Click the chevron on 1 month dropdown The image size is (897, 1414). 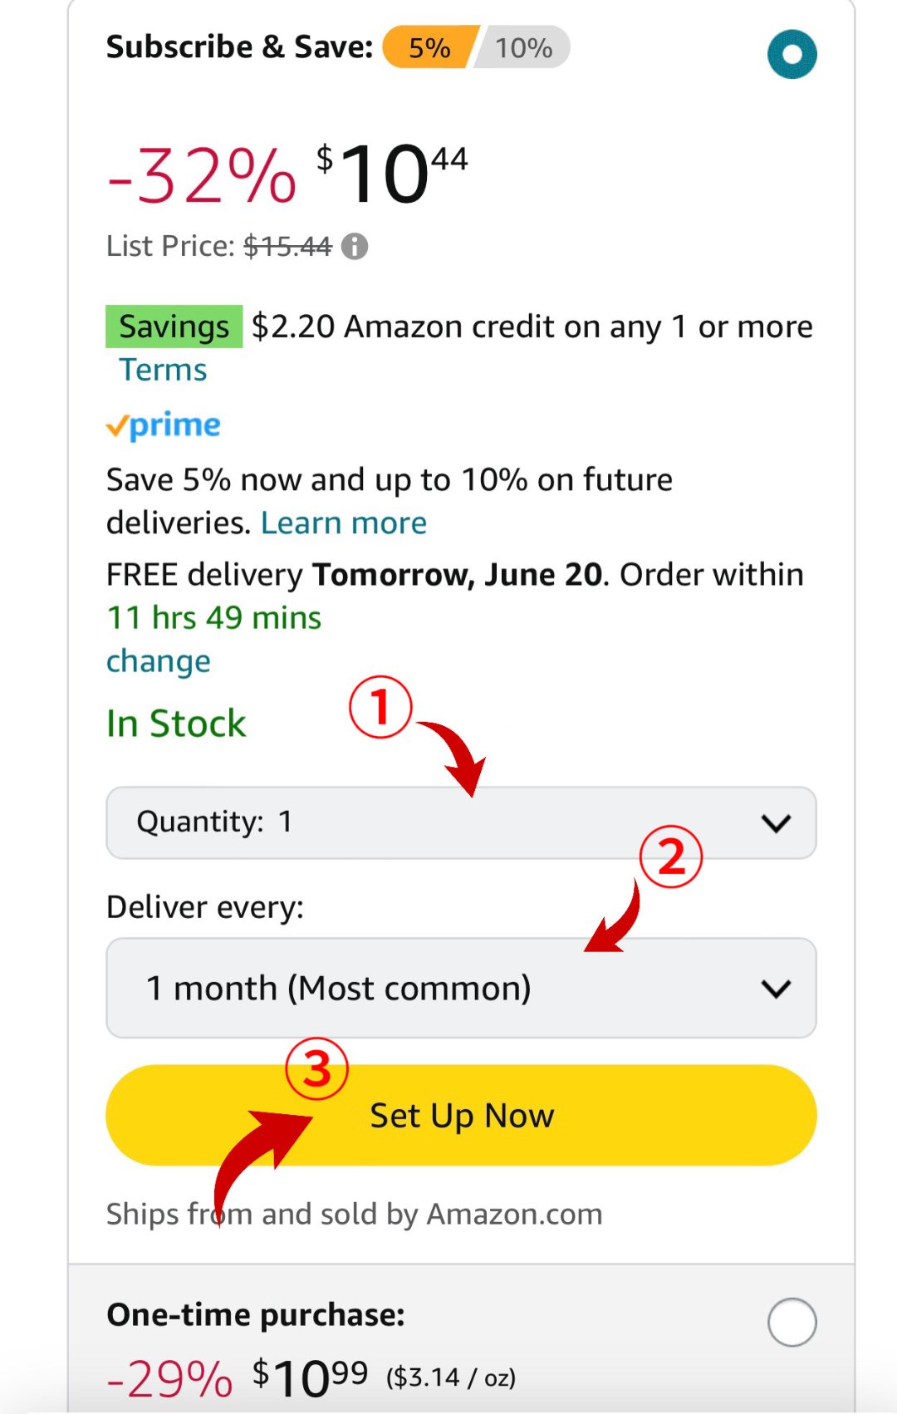pos(776,989)
